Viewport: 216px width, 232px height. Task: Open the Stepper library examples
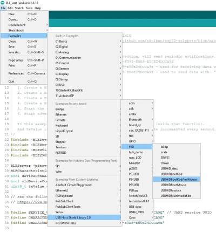[x=84, y=142]
